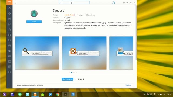
Task: Open the store home bag icon
Action: click(9, 2)
